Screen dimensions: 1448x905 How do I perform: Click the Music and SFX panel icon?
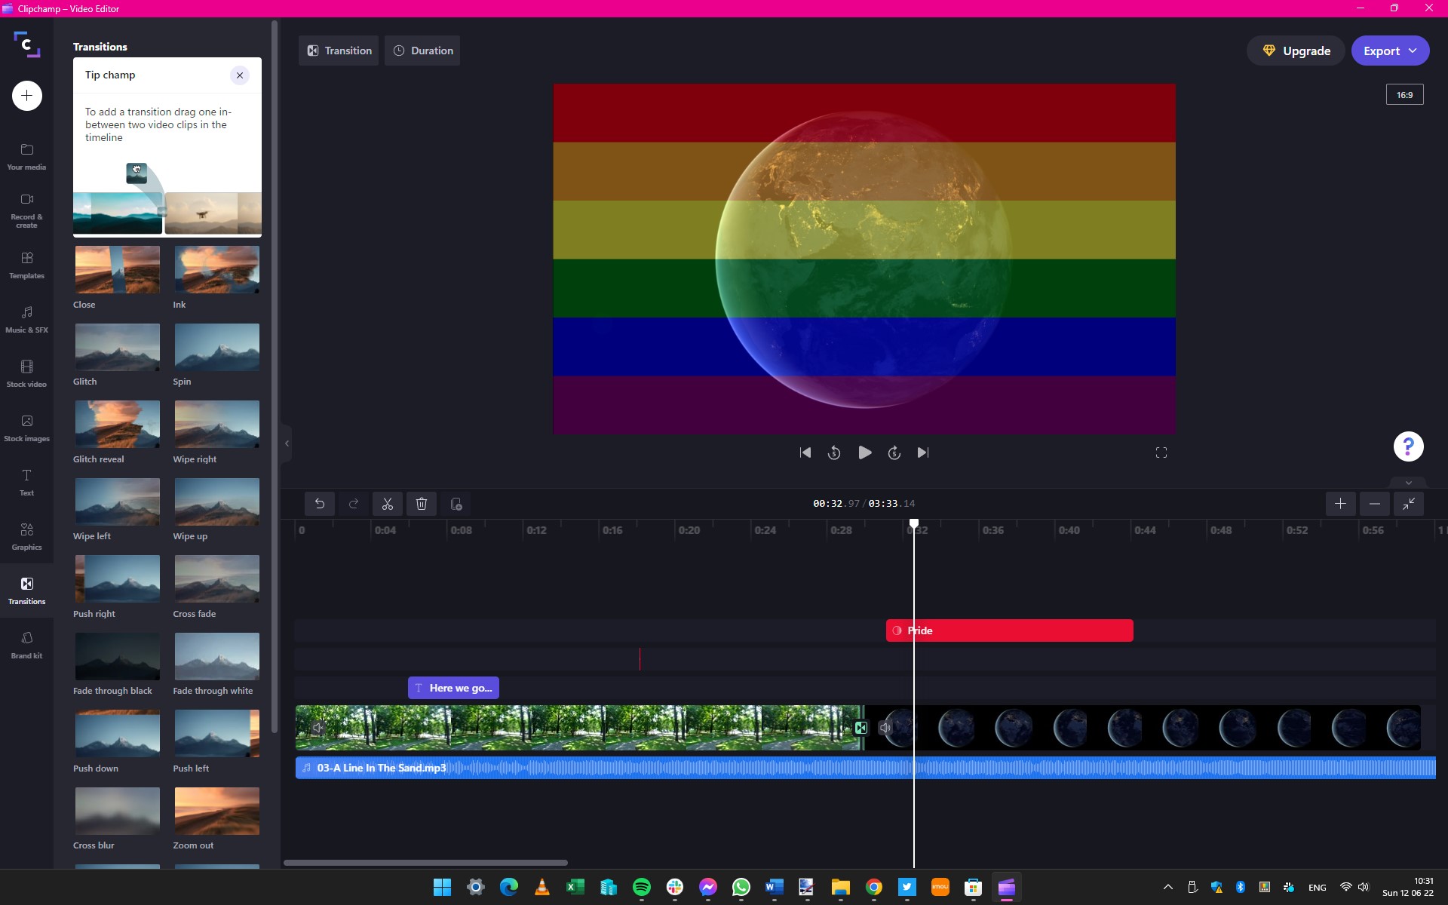26,319
